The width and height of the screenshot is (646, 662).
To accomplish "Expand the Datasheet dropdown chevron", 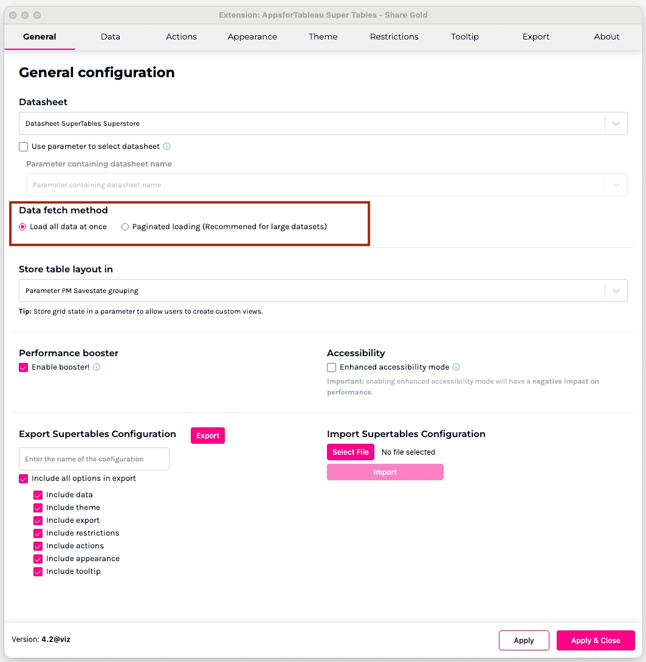I will (616, 123).
